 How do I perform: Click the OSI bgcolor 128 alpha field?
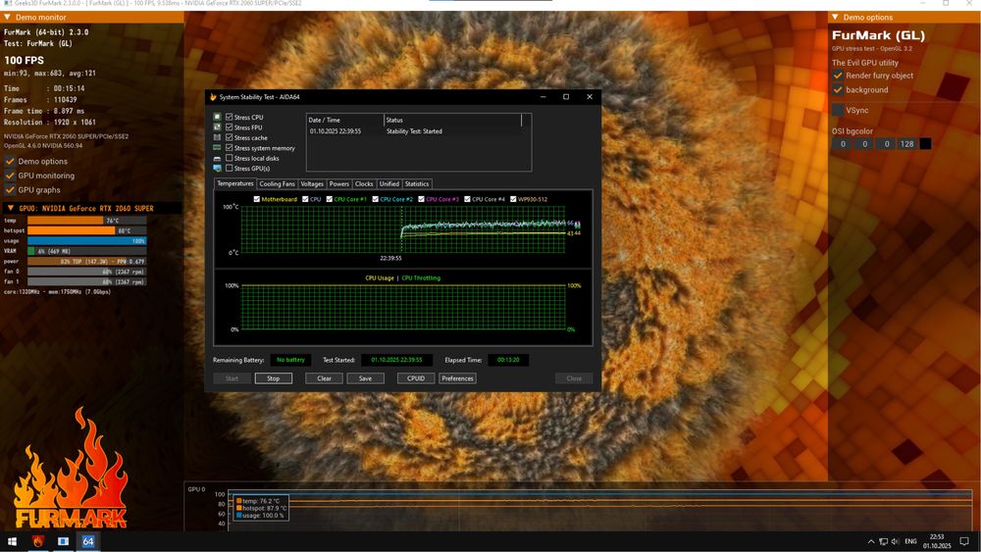(905, 144)
